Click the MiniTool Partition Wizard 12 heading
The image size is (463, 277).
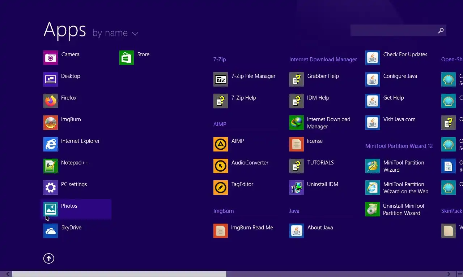pyautogui.click(x=399, y=146)
